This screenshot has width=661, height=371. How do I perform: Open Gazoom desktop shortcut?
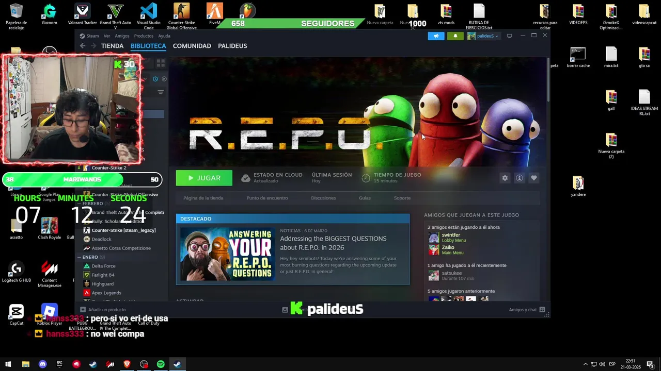[x=50, y=14]
